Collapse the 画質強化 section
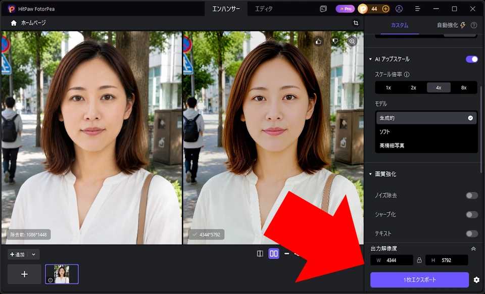 pyautogui.click(x=370, y=174)
